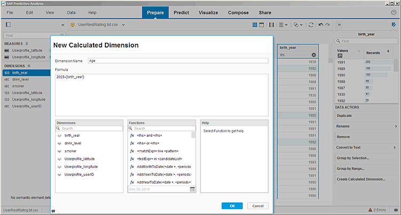Screen dimensions: 401x215
Task: Collapse the left object panel
Action: click(63, 25)
